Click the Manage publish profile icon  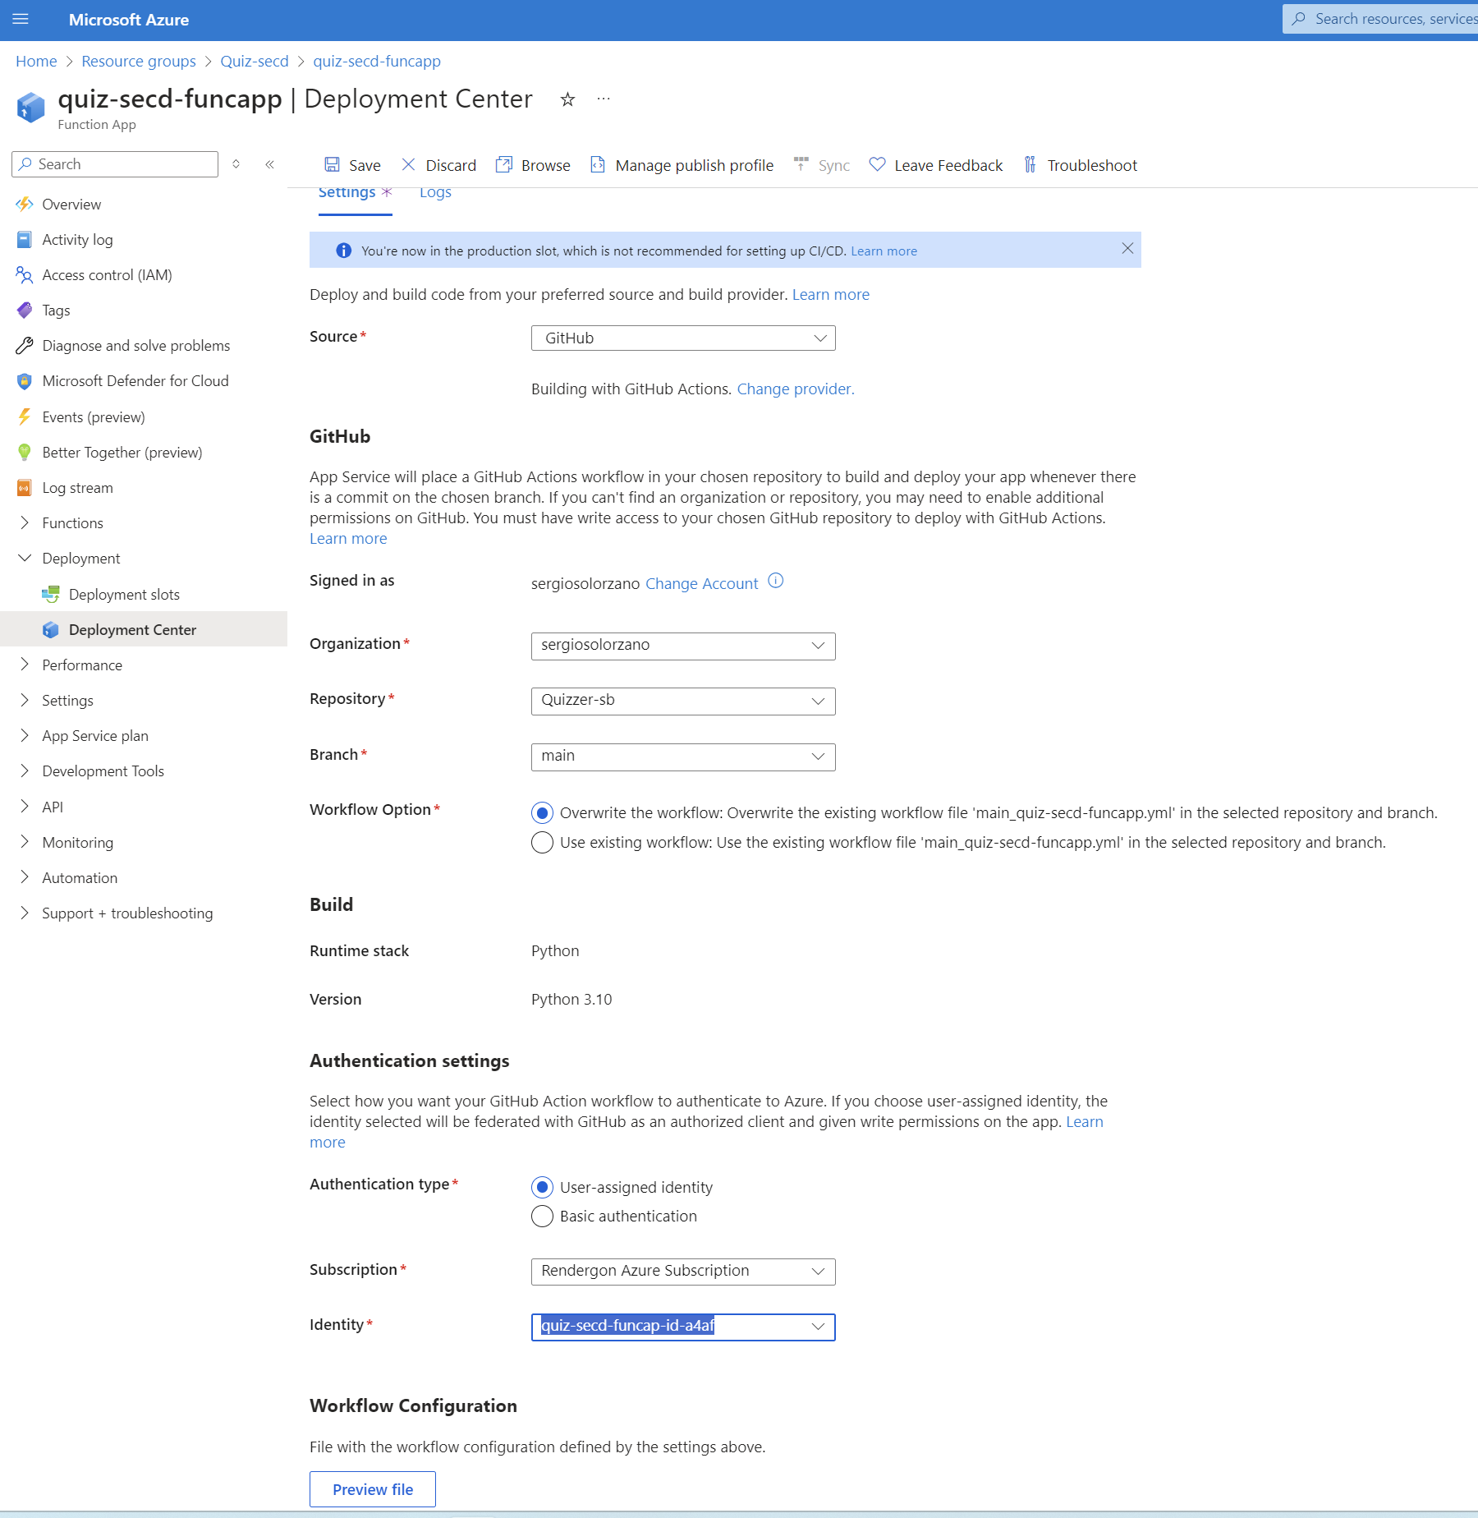[598, 165]
